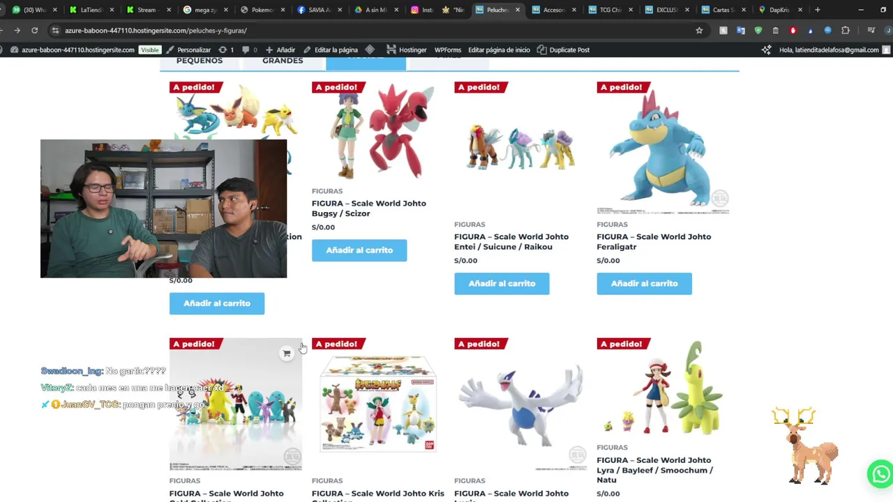Viewport: 893px width, 502px height.
Task: Click Editar página de inicio
Action: [499, 50]
